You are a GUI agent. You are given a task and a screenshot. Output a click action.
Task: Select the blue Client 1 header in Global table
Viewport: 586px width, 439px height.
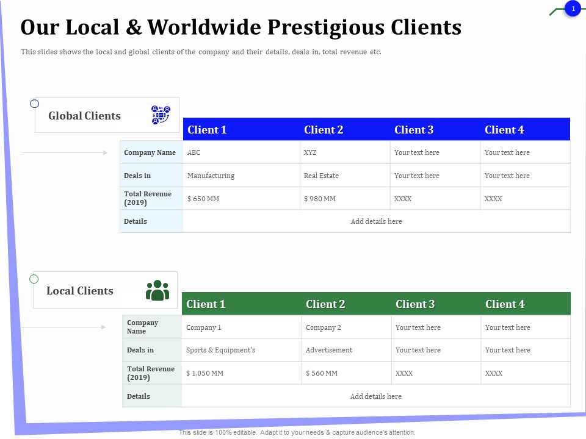click(x=242, y=129)
